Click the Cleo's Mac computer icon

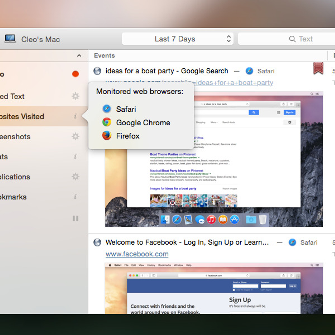tap(10, 39)
